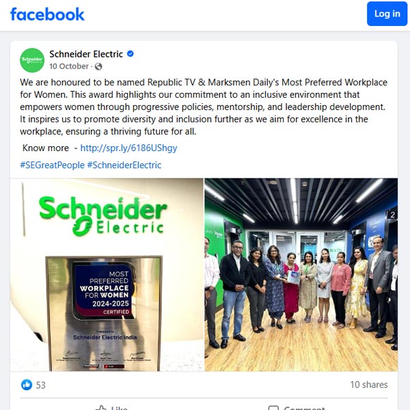View the 53 reactions count

40,385
